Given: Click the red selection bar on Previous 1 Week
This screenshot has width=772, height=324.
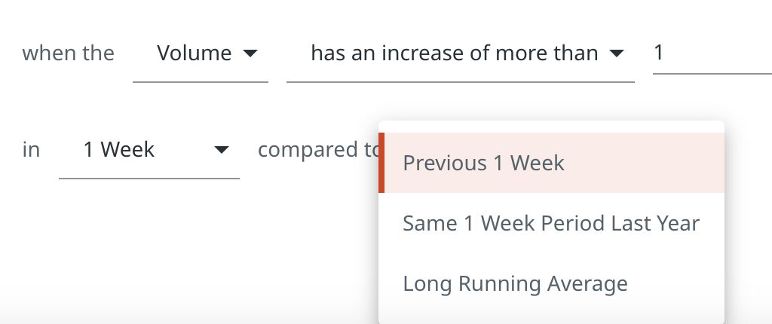Looking at the screenshot, I should tap(381, 163).
